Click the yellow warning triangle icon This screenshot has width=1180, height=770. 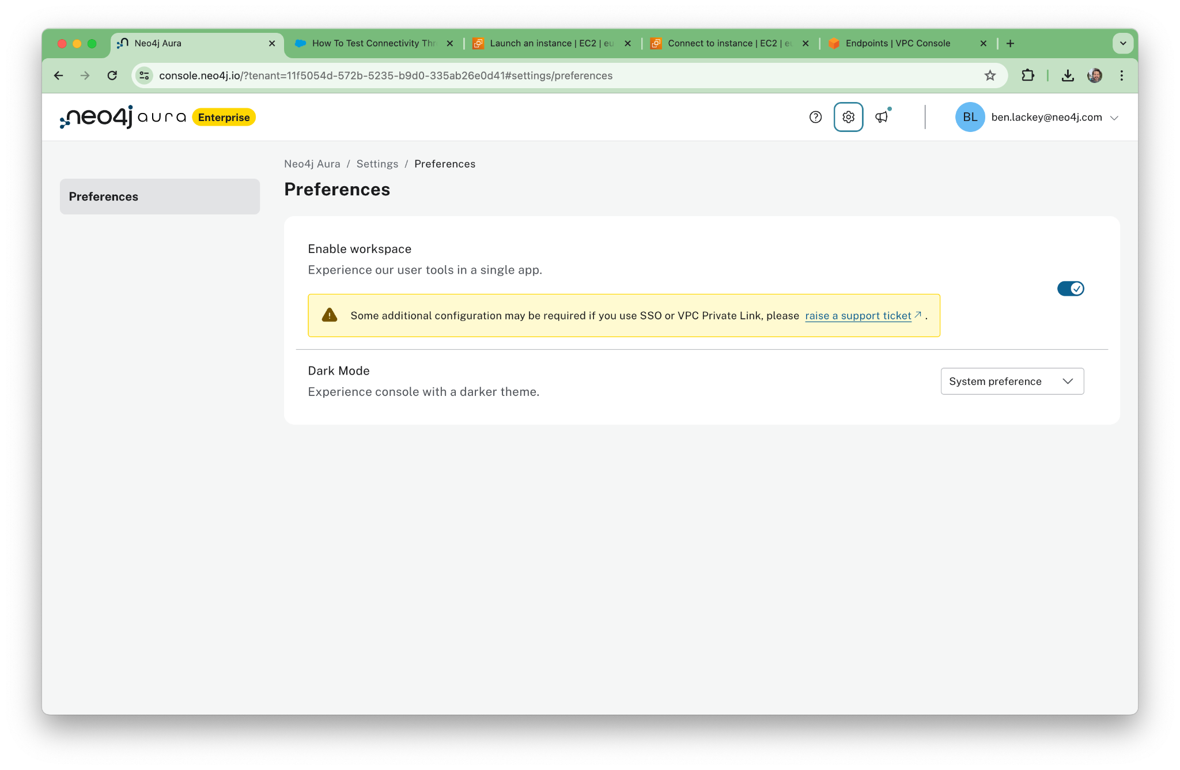click(x=330, y=315)
